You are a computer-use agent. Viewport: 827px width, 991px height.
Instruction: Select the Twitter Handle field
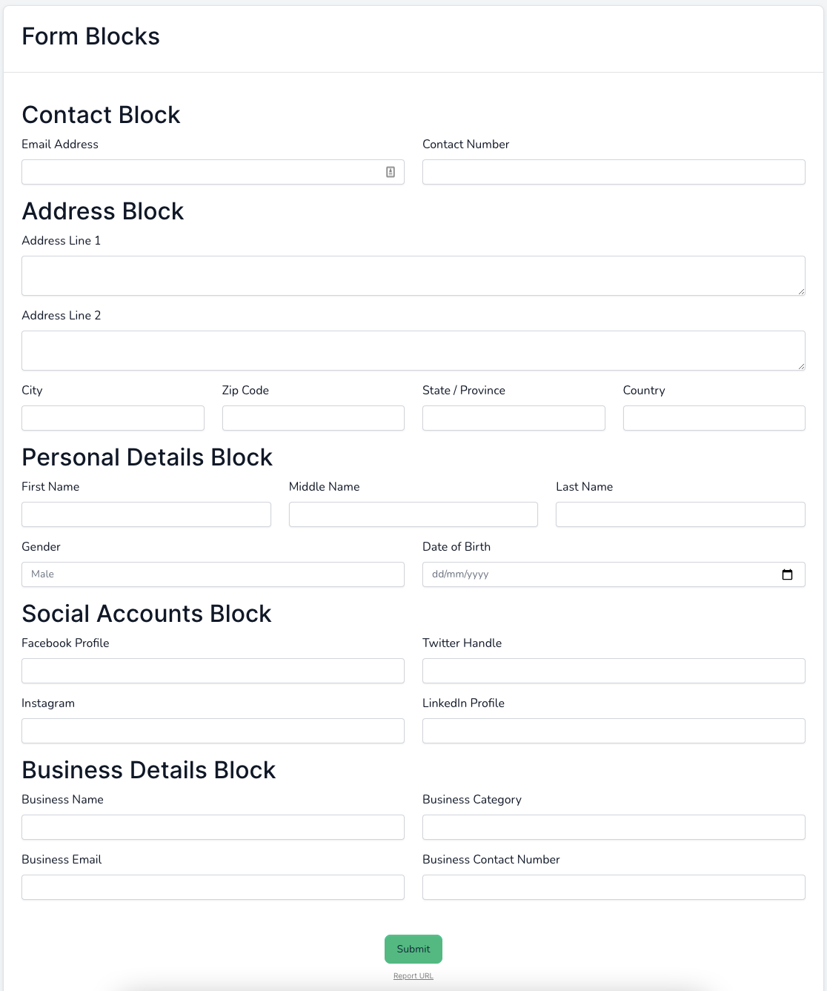click(614, 671)
